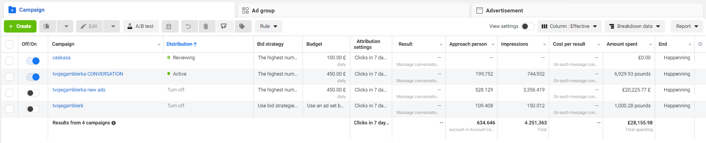Image resolution: width=706 pixels, height=143 pixels.
Task: Click the 4.251,363 total impressions value
Action: coord(536,123)
